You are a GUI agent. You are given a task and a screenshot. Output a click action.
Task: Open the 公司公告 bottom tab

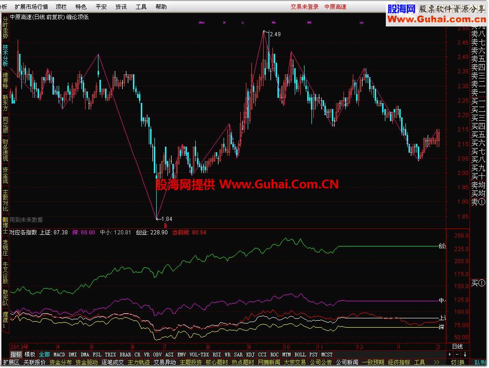pyautogui.click(x=321, y=362)
